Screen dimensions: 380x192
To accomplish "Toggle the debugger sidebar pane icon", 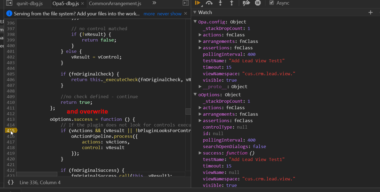I will tap(186, 3).
